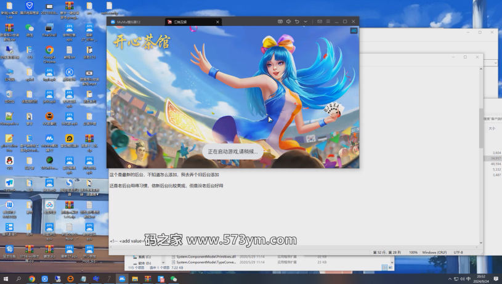
Task: Select the Recycle Bin desktop icon
Action: tap(9, 96)
